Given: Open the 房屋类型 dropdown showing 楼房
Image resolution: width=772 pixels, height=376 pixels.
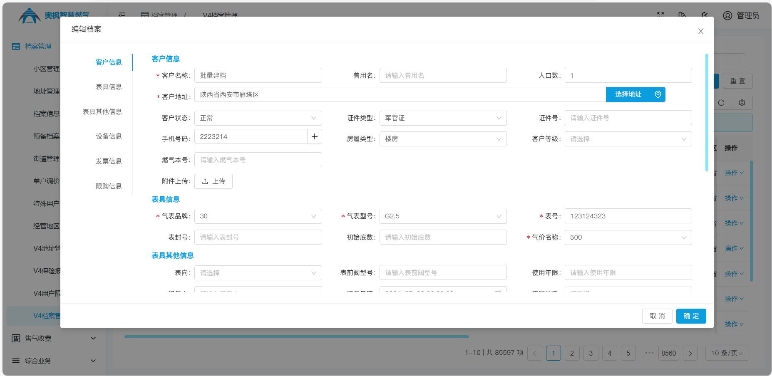Looking at the screenshot, I should [443, 139].
